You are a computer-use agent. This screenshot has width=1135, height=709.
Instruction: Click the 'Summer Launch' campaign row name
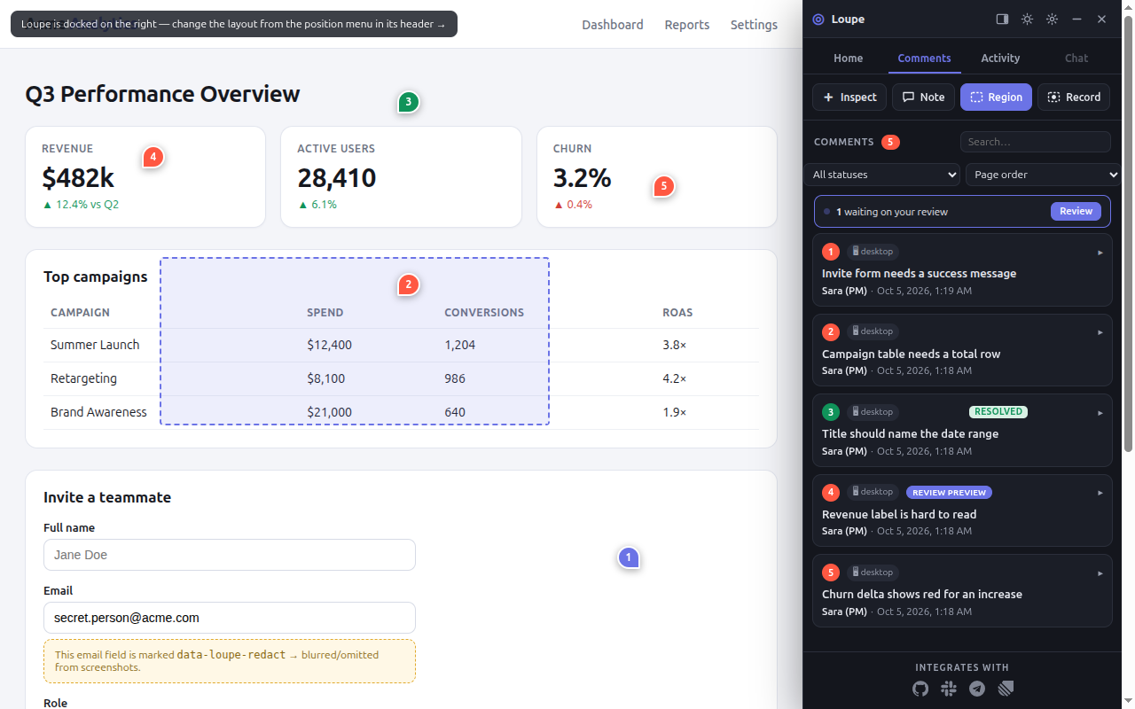coord(95,345)
